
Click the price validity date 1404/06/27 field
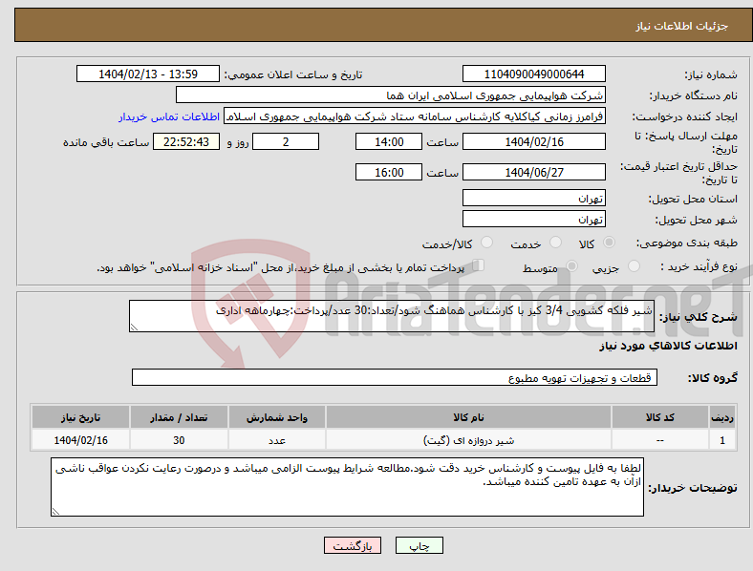(x=533, y=172)
